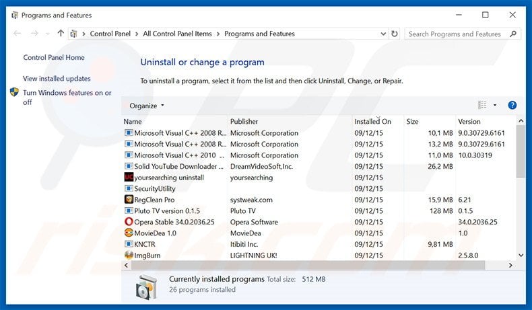This screenshot has width=532, height=310.
Task: Select SecurityUtility row name
Action: point(155,189)
